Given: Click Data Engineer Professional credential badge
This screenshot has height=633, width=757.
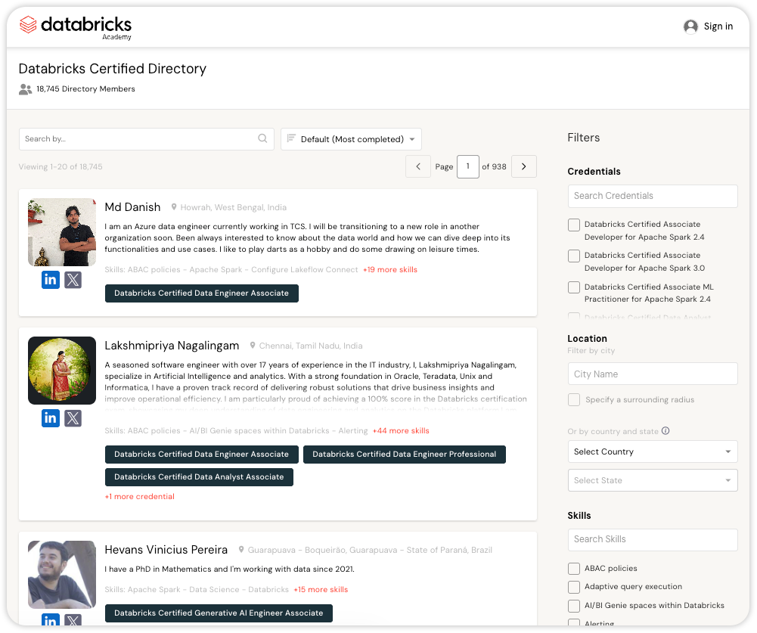Looking at the screenshot, I should (405, 455).
